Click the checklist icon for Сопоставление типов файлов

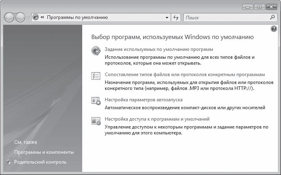tap(96, 75)
